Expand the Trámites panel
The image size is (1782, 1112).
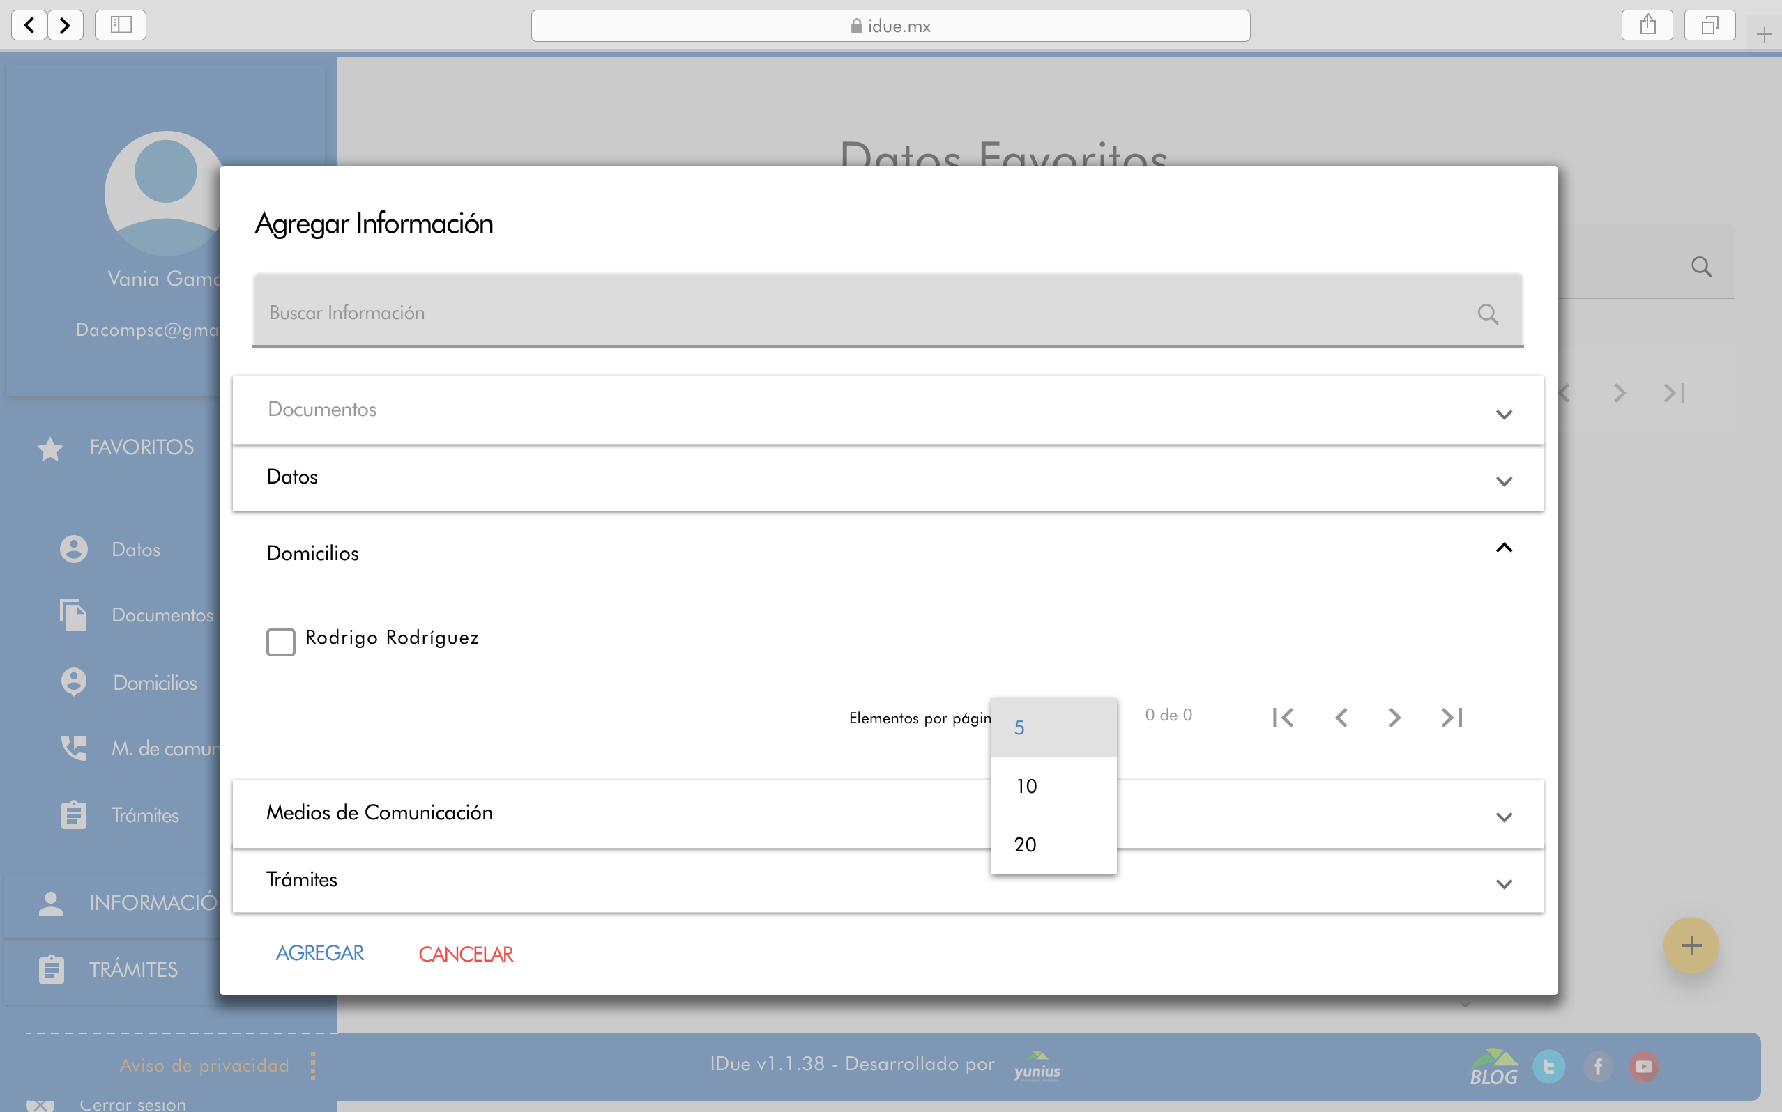[1503, 883]
